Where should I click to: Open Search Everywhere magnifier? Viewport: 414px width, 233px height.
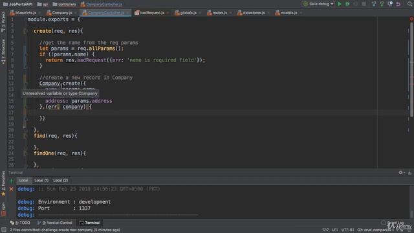[409, 4]
